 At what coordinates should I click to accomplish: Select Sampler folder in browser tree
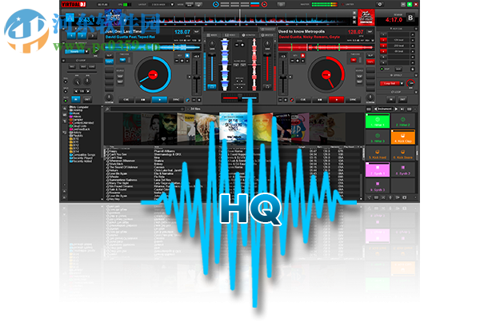tap(77, 120)
